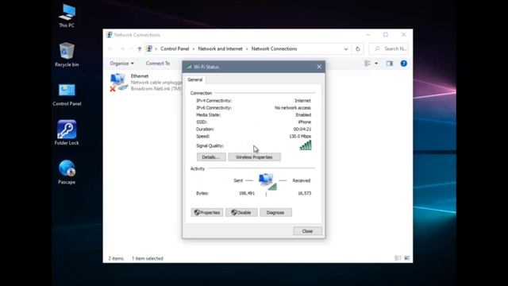
Task: Click the SSID value iPhone
Action: coord(305,122)
